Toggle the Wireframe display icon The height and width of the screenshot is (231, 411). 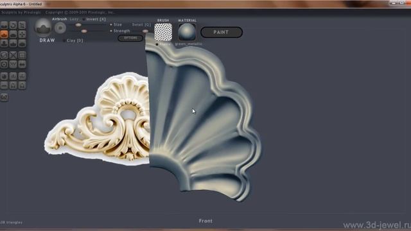pyautogui.click(x=13, y=64)
